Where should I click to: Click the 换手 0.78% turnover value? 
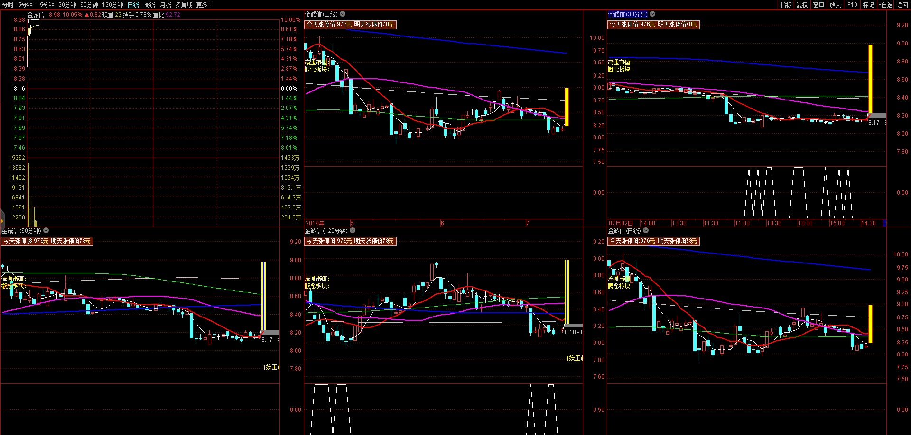point(137,15)
